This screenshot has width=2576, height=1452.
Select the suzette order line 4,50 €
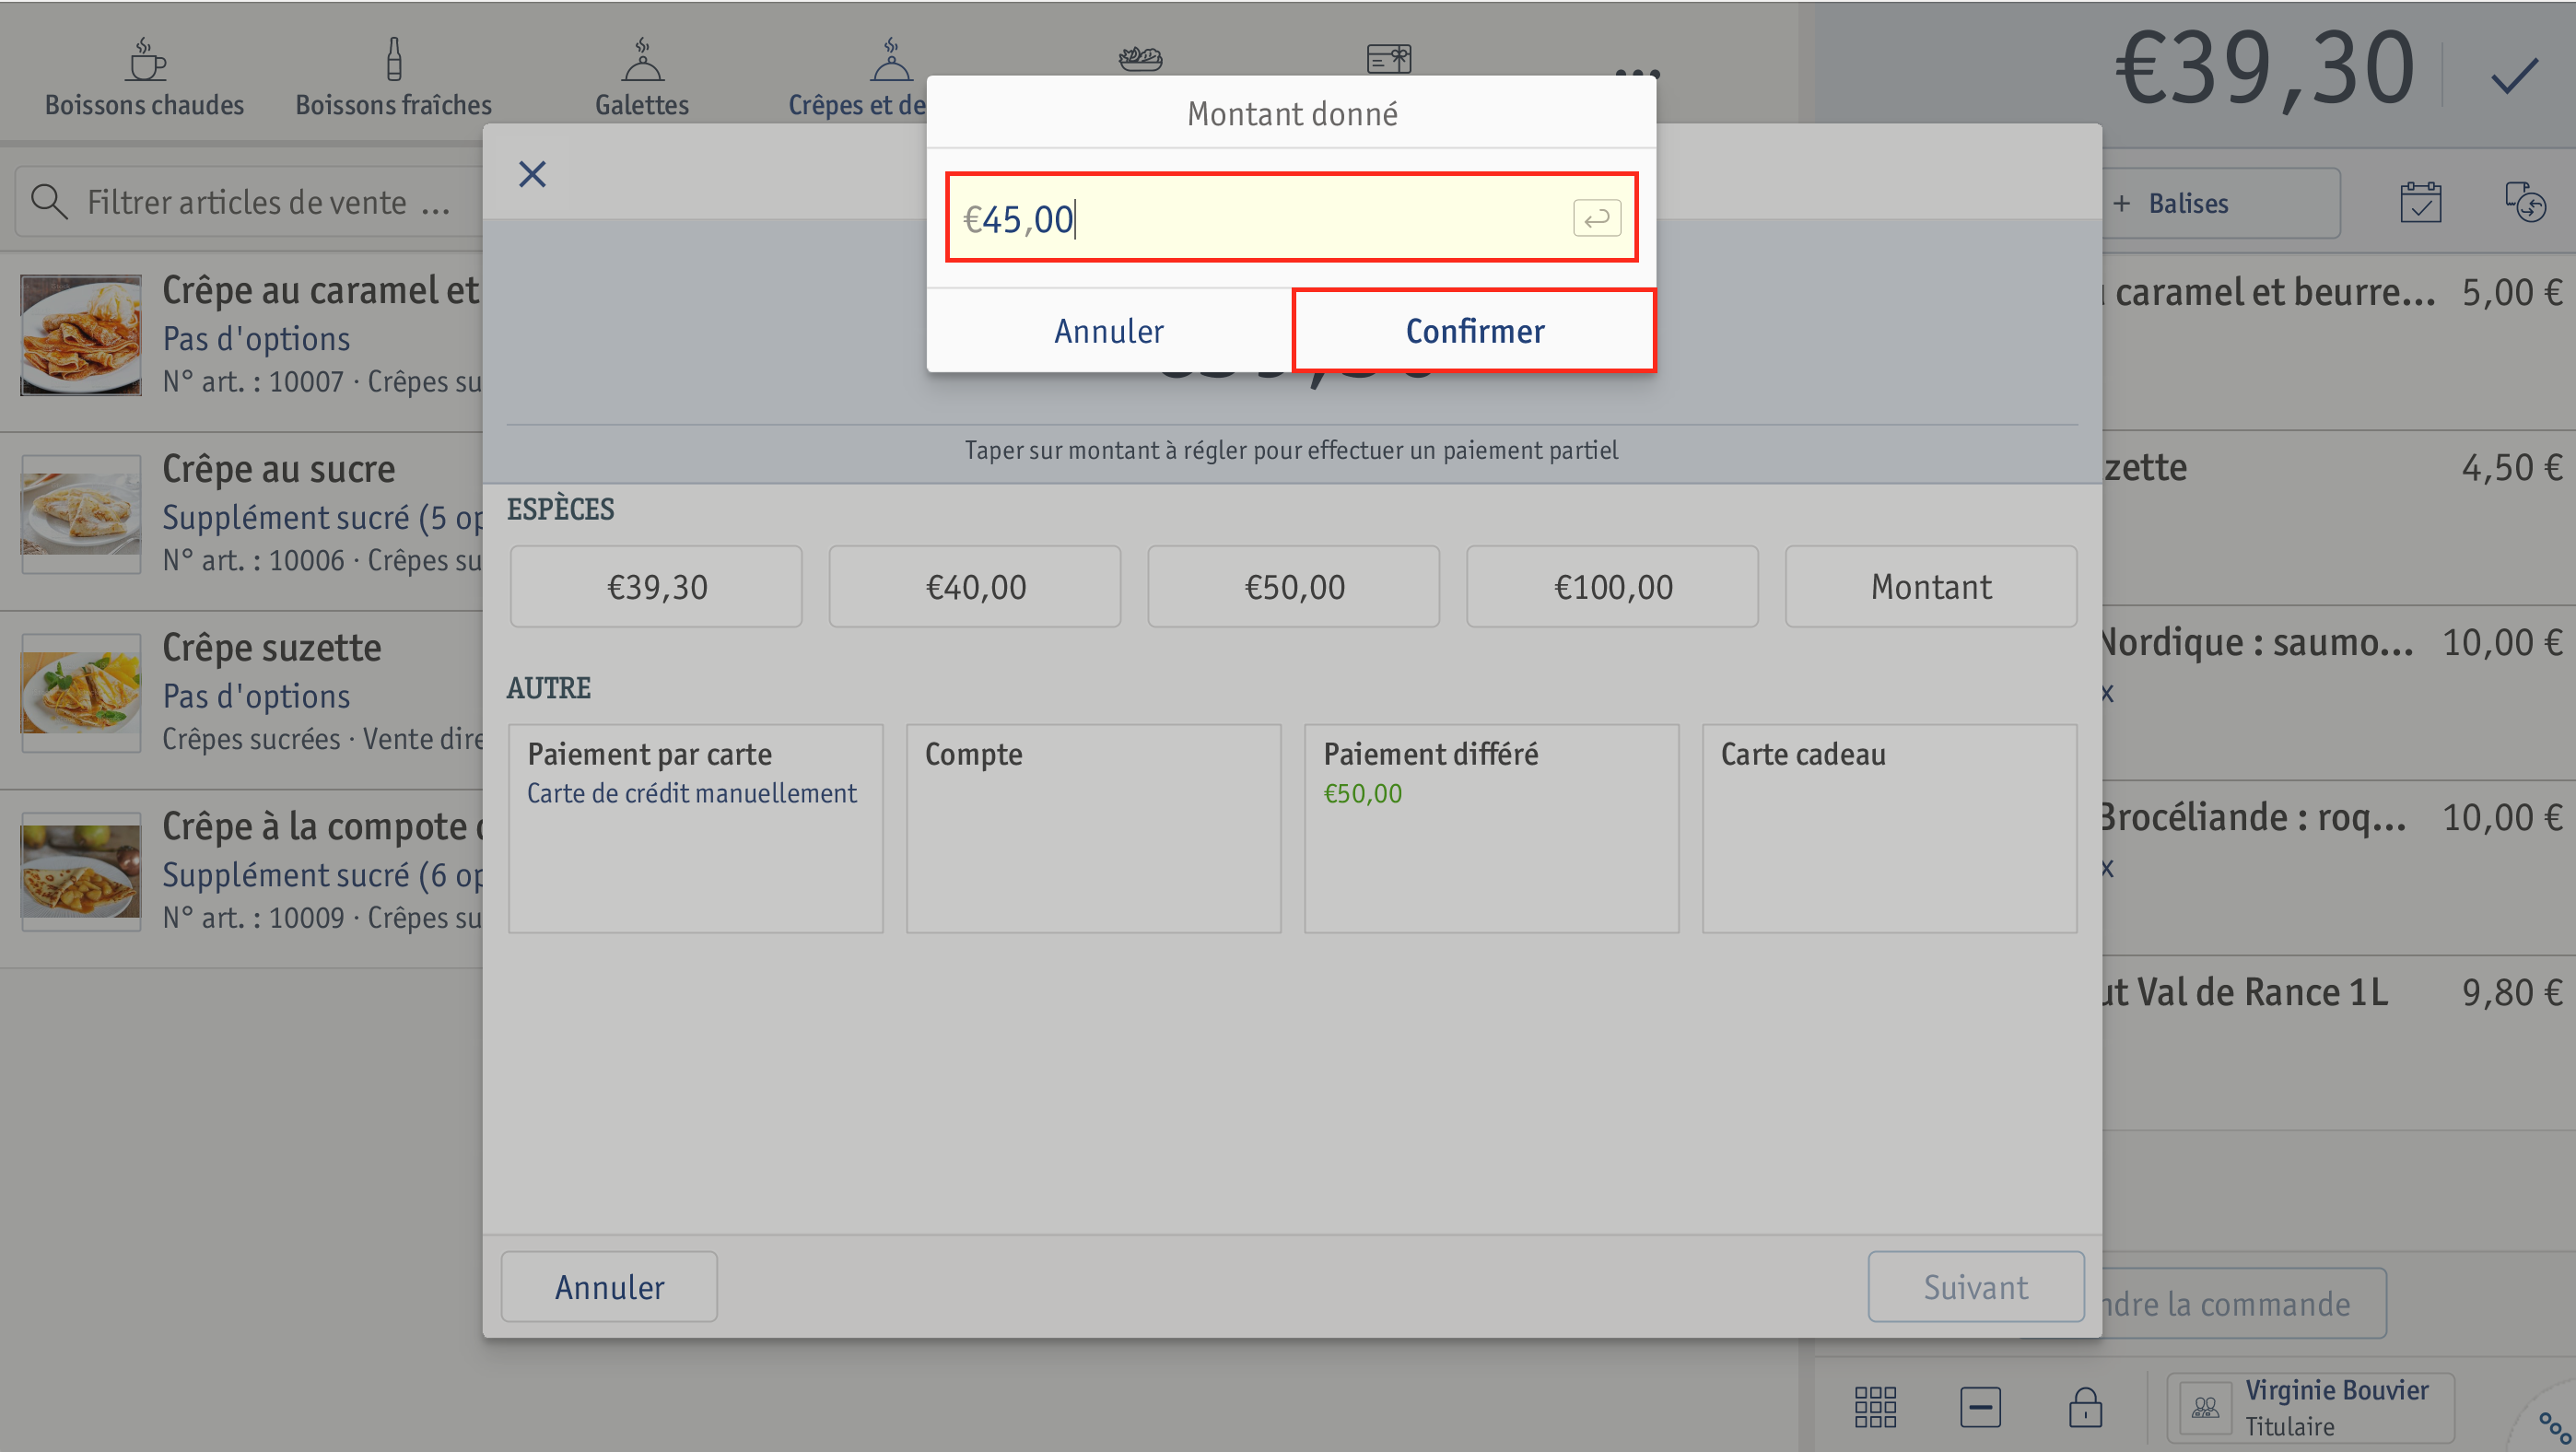2339,518
